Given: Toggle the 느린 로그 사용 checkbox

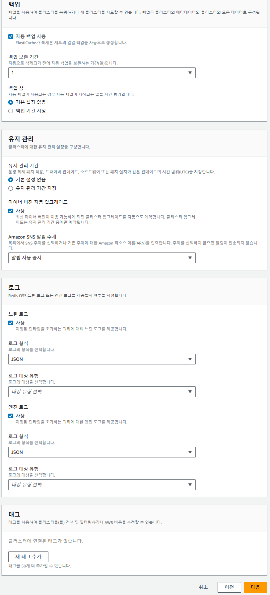Looking at the screenshot, I should click(x=11, y=323).
